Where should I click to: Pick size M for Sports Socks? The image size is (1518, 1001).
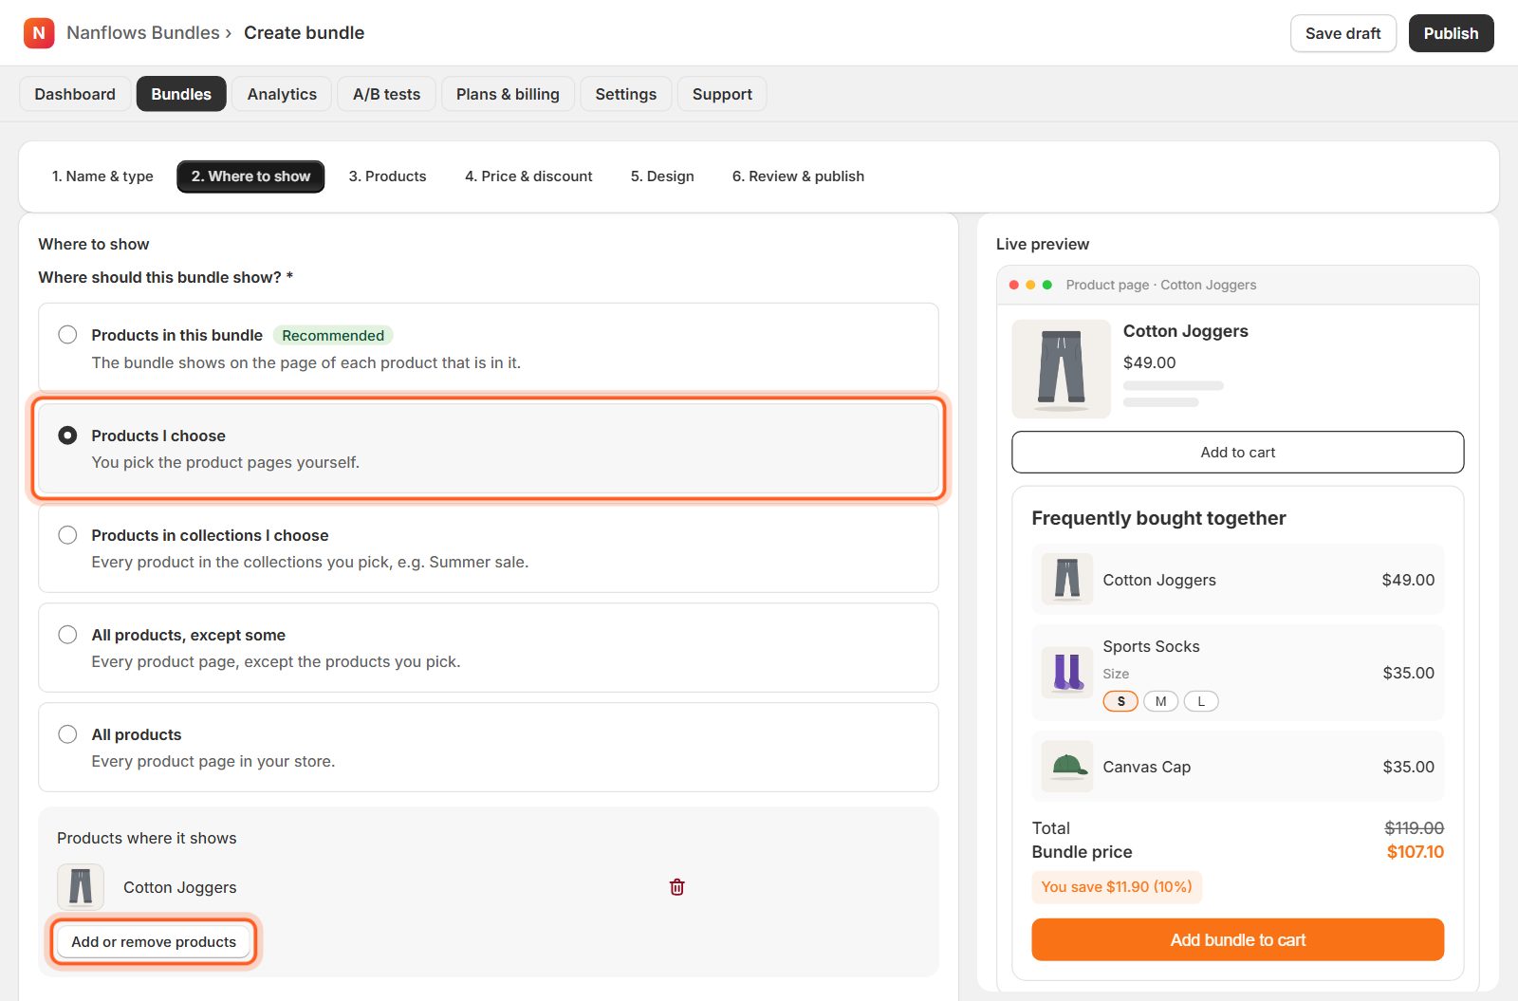(1160, 701)
